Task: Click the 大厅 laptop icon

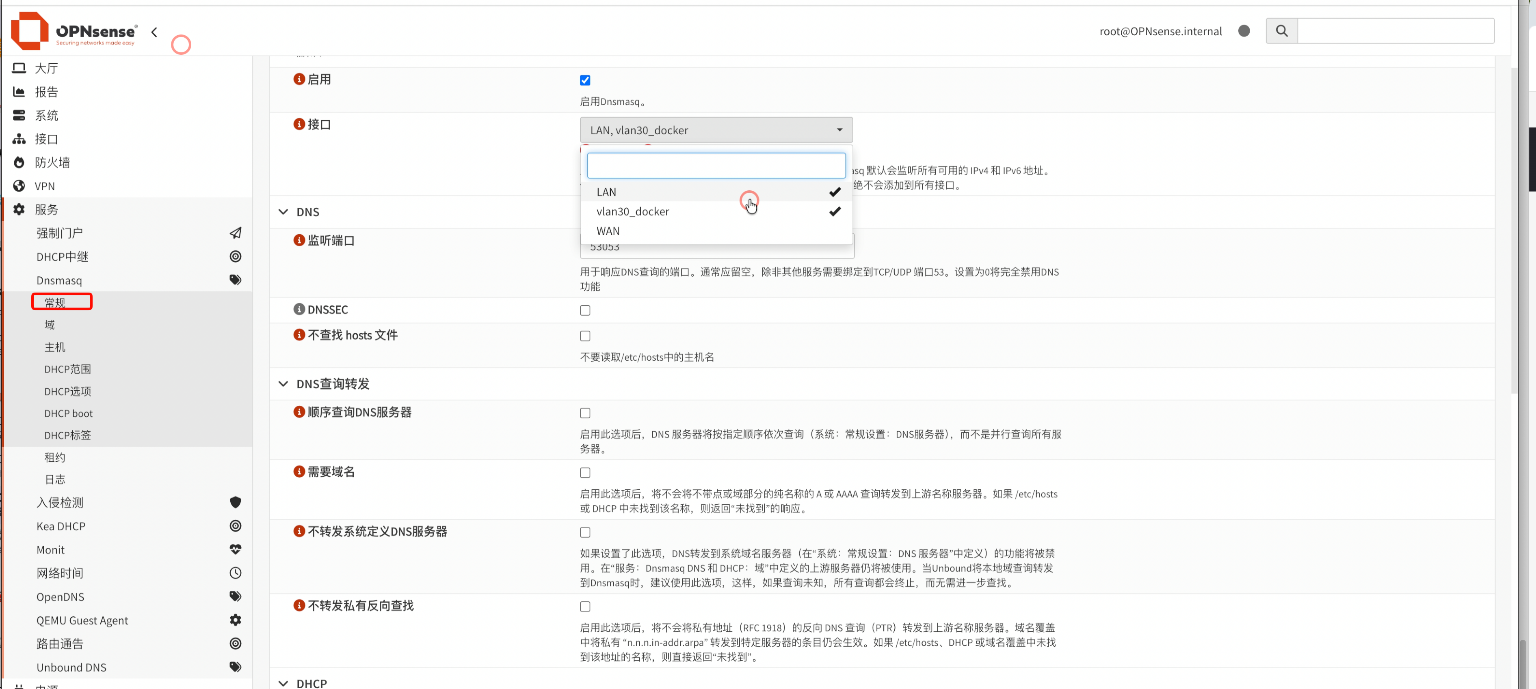Action: [x=19, y=69]
